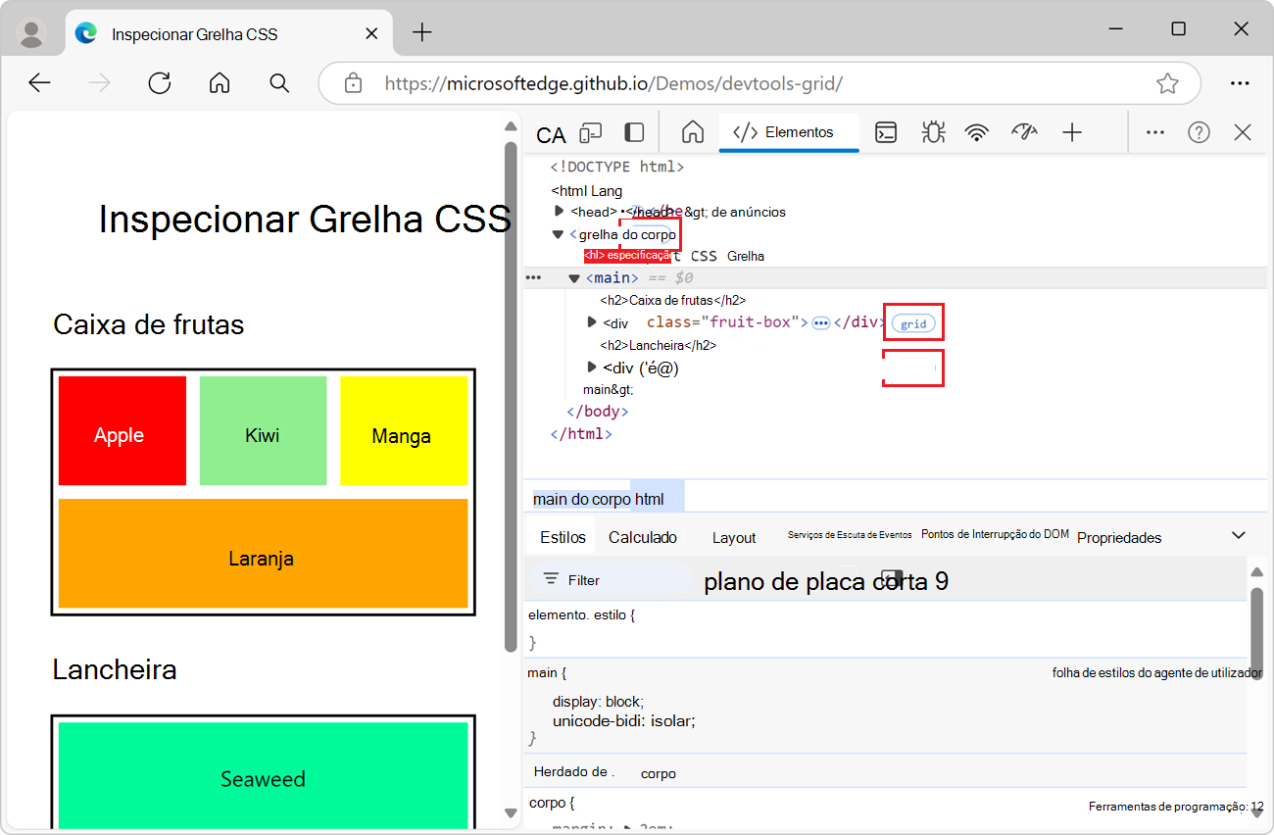
Task: Toggle grid badge on fruit-box div
Action: click(912, 323)
